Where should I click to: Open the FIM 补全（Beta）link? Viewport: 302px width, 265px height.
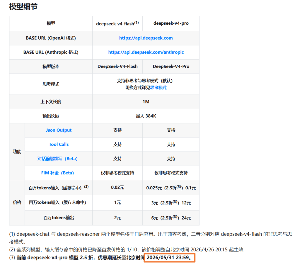pos(58,173)
